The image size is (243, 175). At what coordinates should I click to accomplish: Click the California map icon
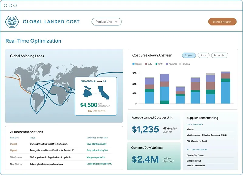[x=104, y=93]
